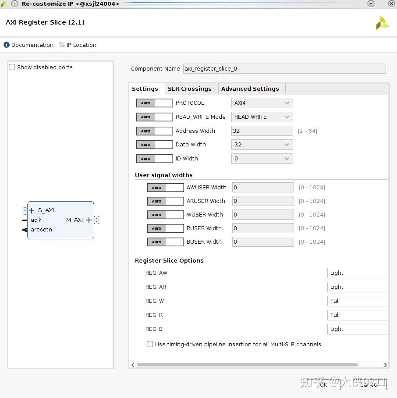This screenshot has height=398, width=397.
Task: Open the READ_WRITE Mode dropdown
Action: tap(262, 117)
